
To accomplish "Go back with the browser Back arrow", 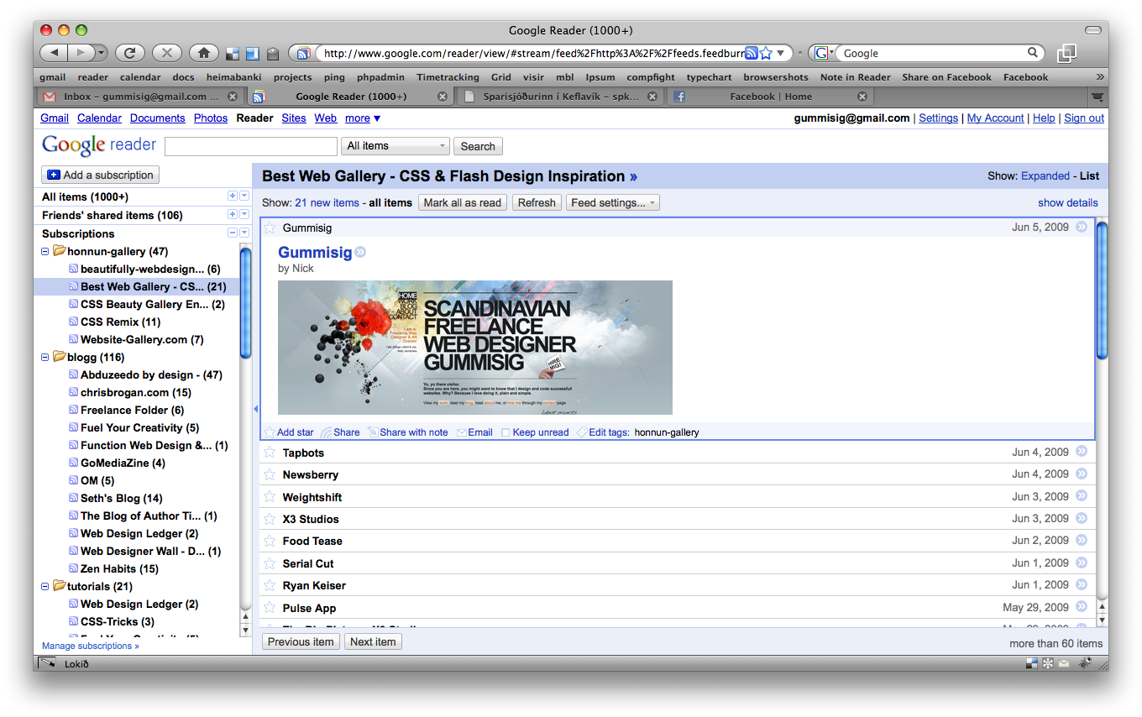I will 53,53.
